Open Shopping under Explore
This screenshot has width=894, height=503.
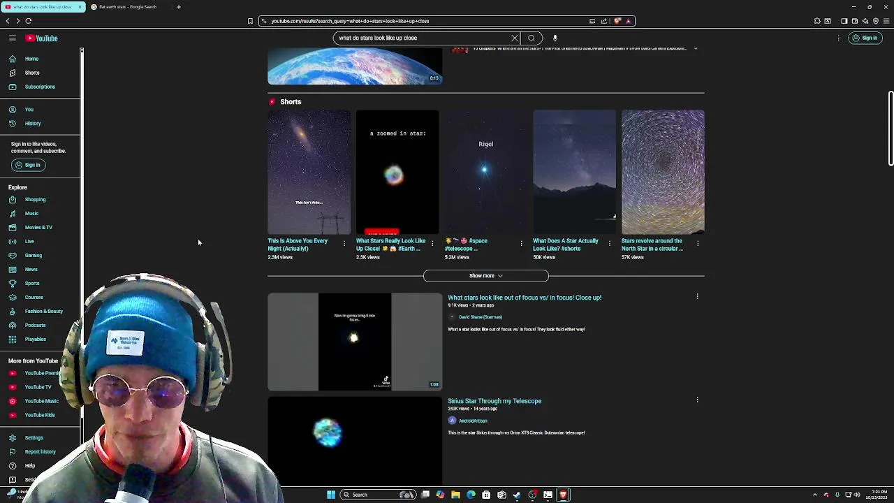point(35,200)
